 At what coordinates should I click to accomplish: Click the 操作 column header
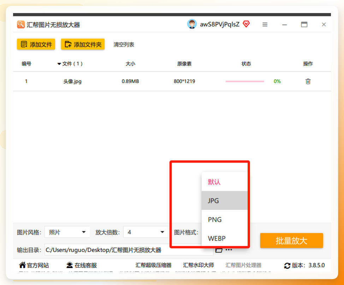click(308, 64)
